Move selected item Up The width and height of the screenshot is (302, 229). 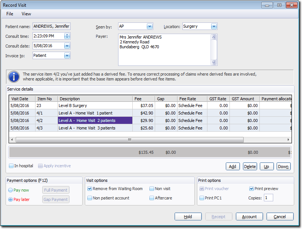pyautogui.click(x=266, y=167)
